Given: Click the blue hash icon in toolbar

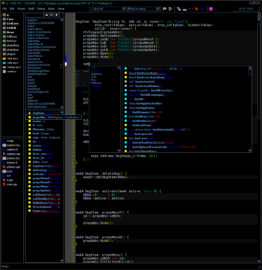Looking at the screenshot, I should pos(202,9).
